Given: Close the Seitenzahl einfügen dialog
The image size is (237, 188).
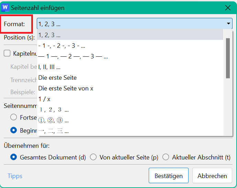Looking at the screenshot, I should pyautogui.click(x=228, y=8).
